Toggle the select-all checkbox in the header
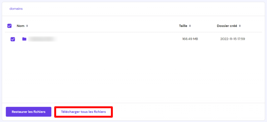The width and height of the screenshot is (267, 122). (9, 26)
